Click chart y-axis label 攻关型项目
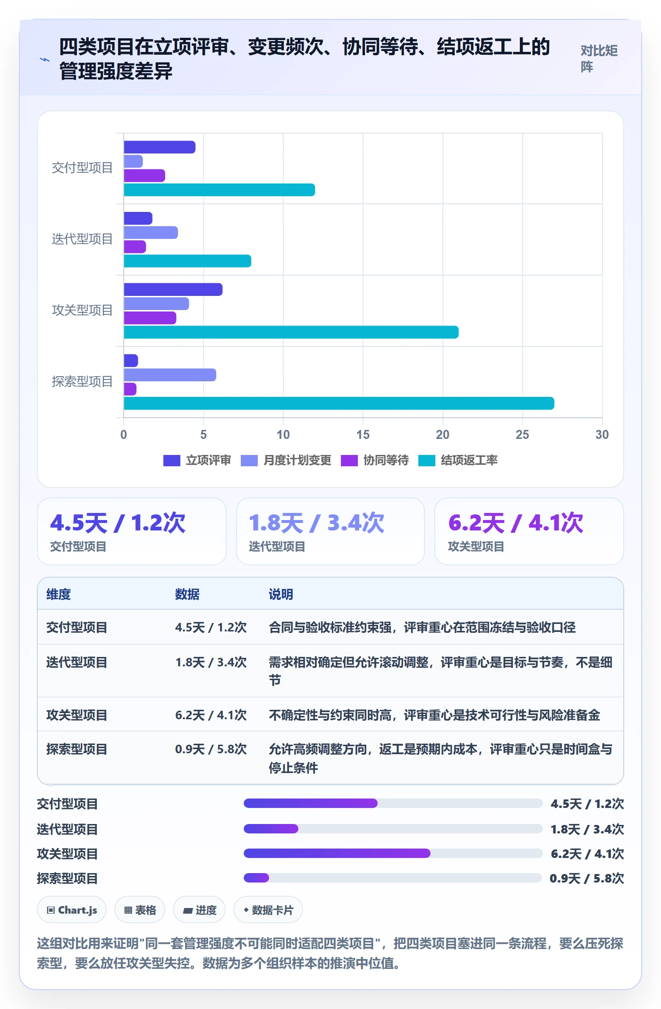The width and height of the screenshot is (661, 1009). tap(82, 310)
